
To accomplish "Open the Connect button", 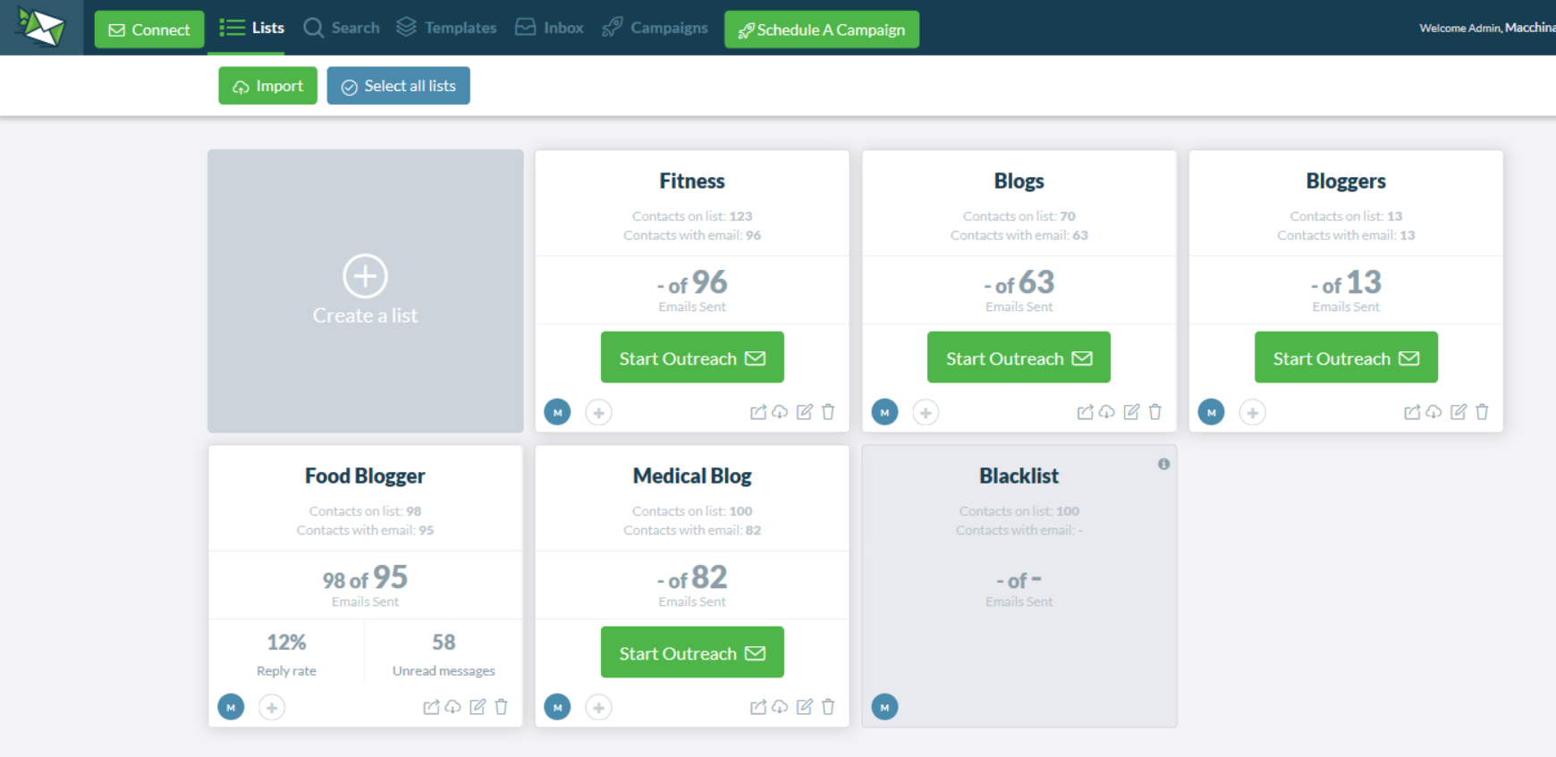I will click(x=149, y=29).
